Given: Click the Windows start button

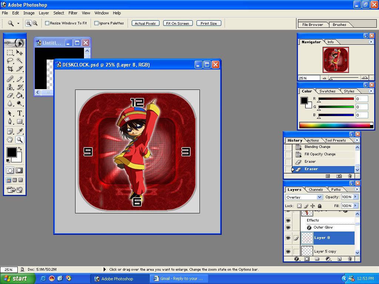Looking at the screenshot, I should pos(17,278).
